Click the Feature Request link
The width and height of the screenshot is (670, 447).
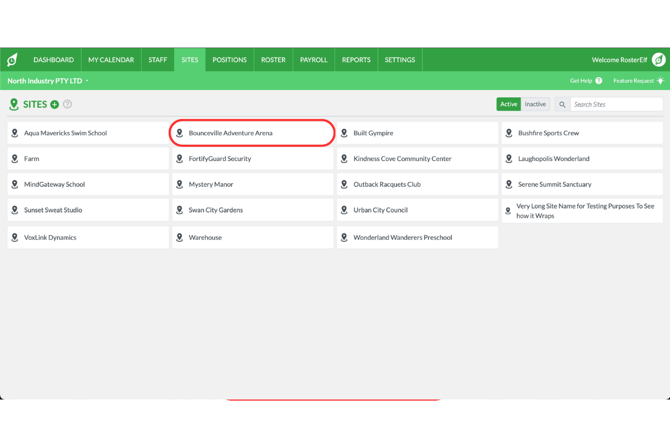tap(633, 81)
